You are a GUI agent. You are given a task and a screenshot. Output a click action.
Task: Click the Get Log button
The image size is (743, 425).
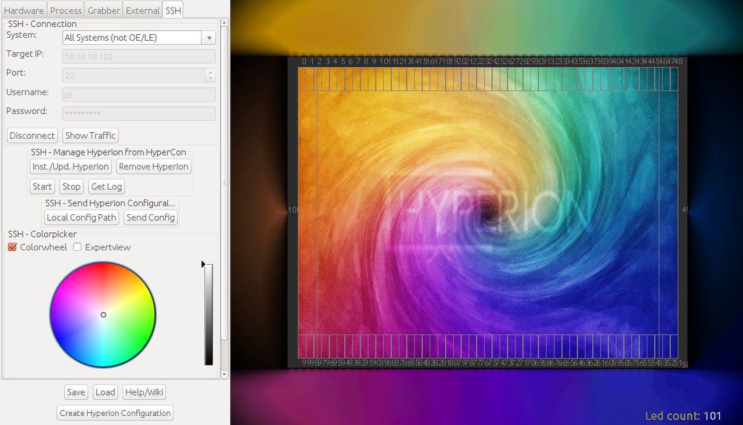coord(106,186)
